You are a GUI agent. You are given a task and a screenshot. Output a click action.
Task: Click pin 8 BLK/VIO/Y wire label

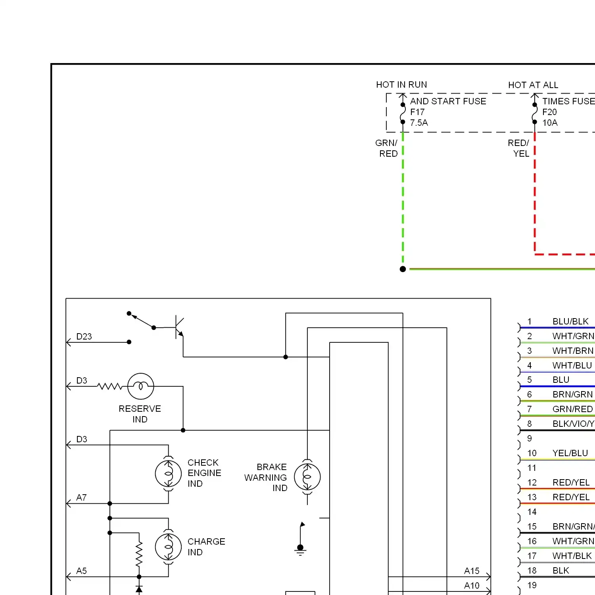point(573,424)
